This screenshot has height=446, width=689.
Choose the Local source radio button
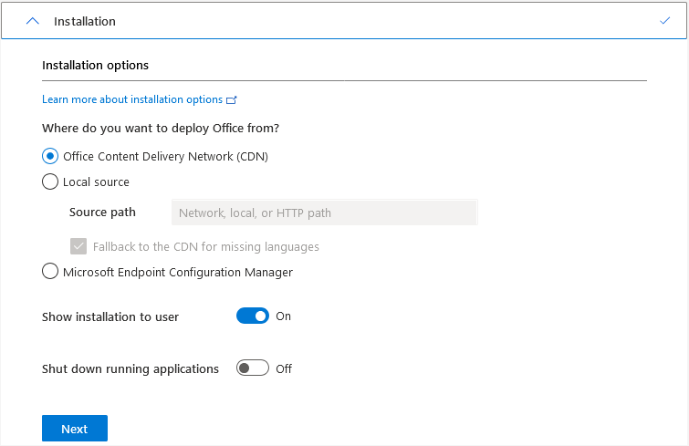coord(50,182)
